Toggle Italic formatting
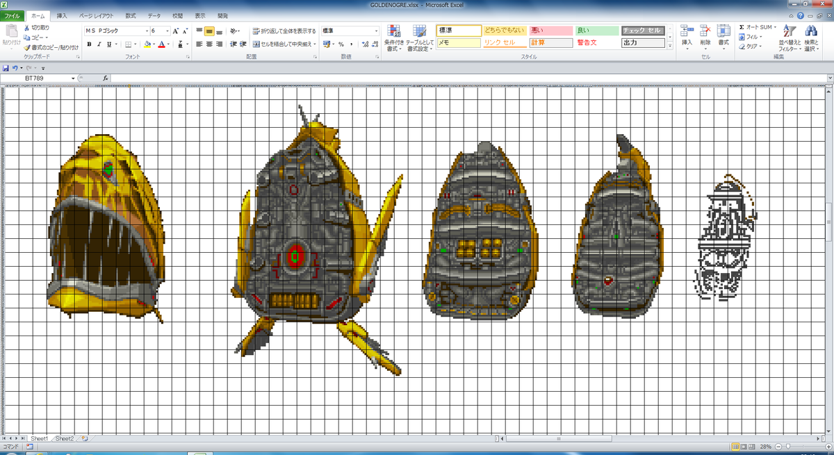Viewport: 834px width, 455px height. pos(99,44)
